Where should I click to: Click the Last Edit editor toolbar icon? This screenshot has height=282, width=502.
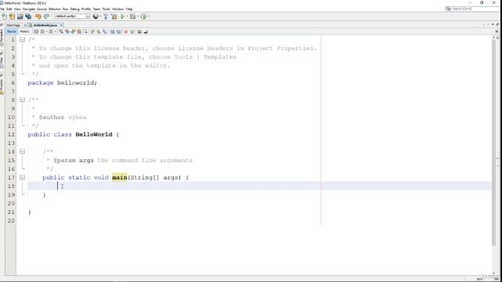coord(36,31)
